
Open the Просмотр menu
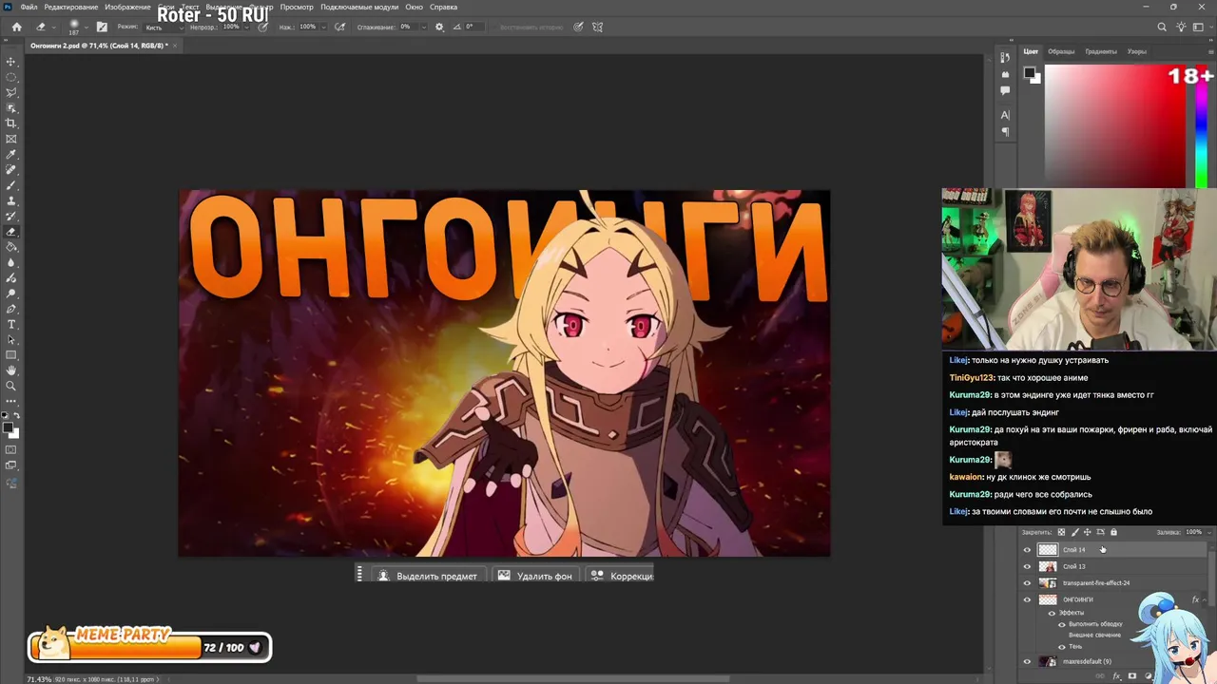[x=297, y=7]
